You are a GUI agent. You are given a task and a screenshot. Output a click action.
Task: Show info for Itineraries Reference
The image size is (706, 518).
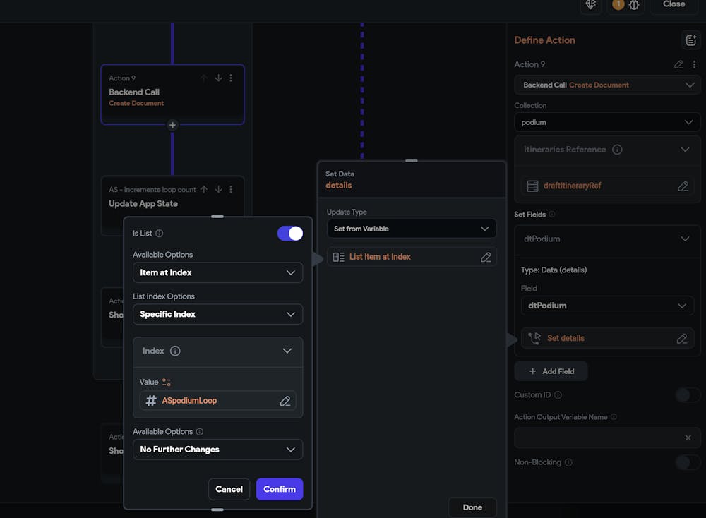coord(617,150)
